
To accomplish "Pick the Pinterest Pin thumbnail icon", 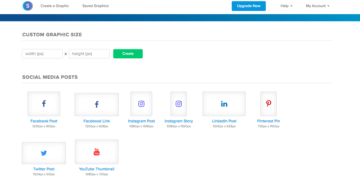I will click(x=269, y=104).
